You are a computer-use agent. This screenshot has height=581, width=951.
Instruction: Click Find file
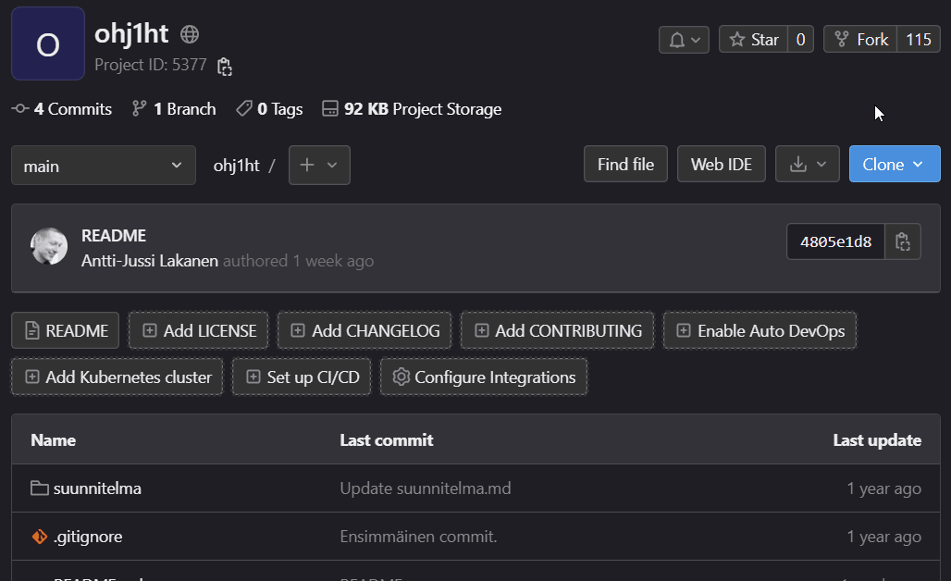(625, 164)
